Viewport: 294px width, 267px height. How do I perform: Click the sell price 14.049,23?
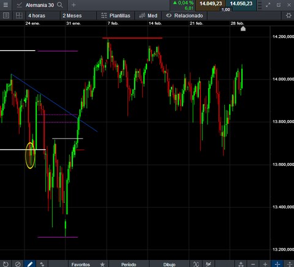click(211, 4)
